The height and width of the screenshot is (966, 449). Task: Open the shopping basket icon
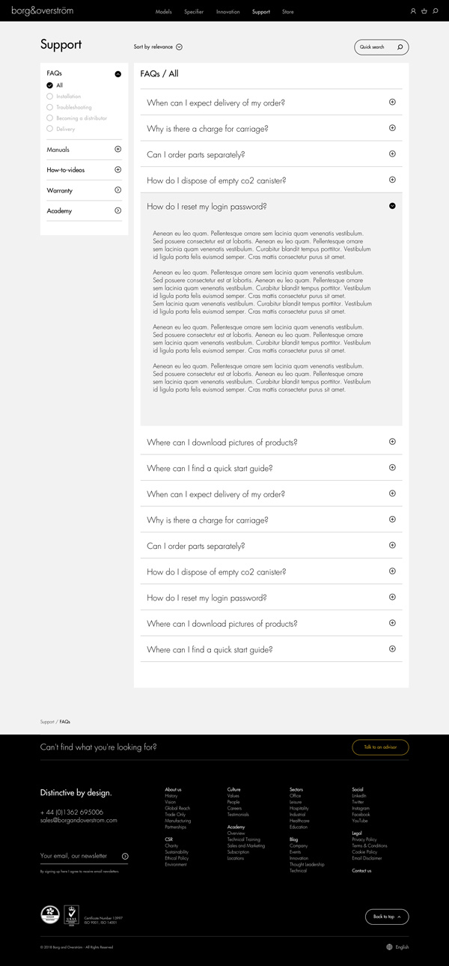[x=424, y=11]
